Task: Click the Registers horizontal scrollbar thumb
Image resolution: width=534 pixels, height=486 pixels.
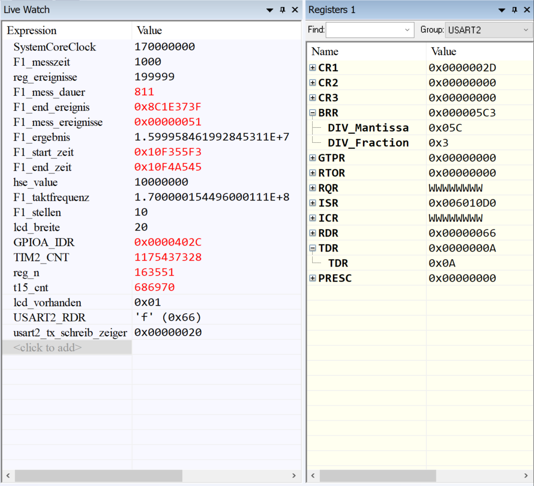Action: click(378, 475)
